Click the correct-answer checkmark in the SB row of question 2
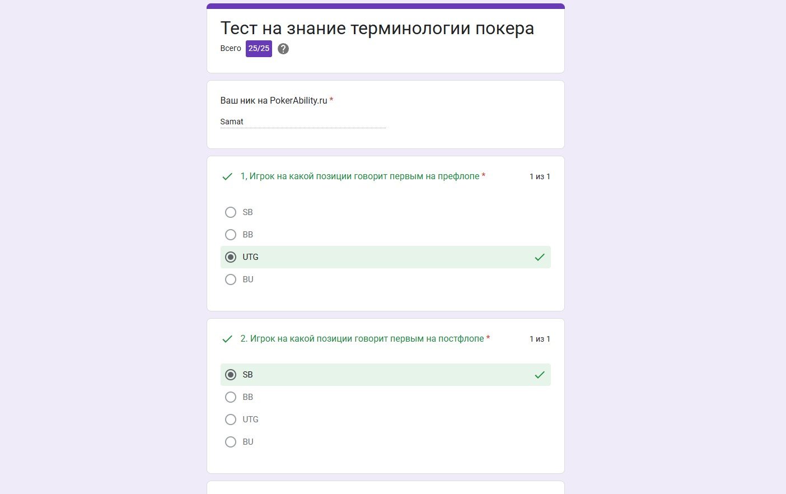This screenshot has height=494, width=786. (540, 375)
